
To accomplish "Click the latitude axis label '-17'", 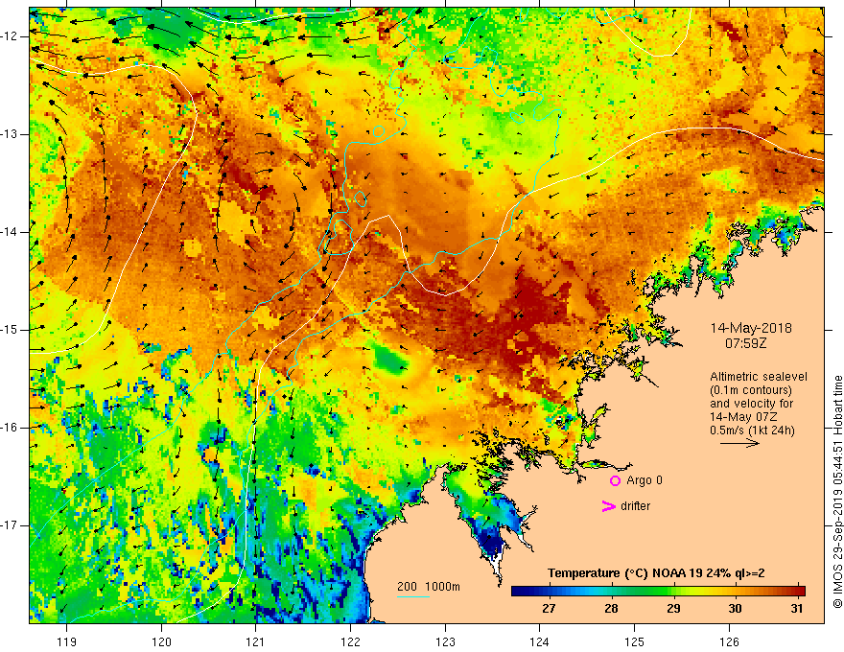I will point(10,525).
